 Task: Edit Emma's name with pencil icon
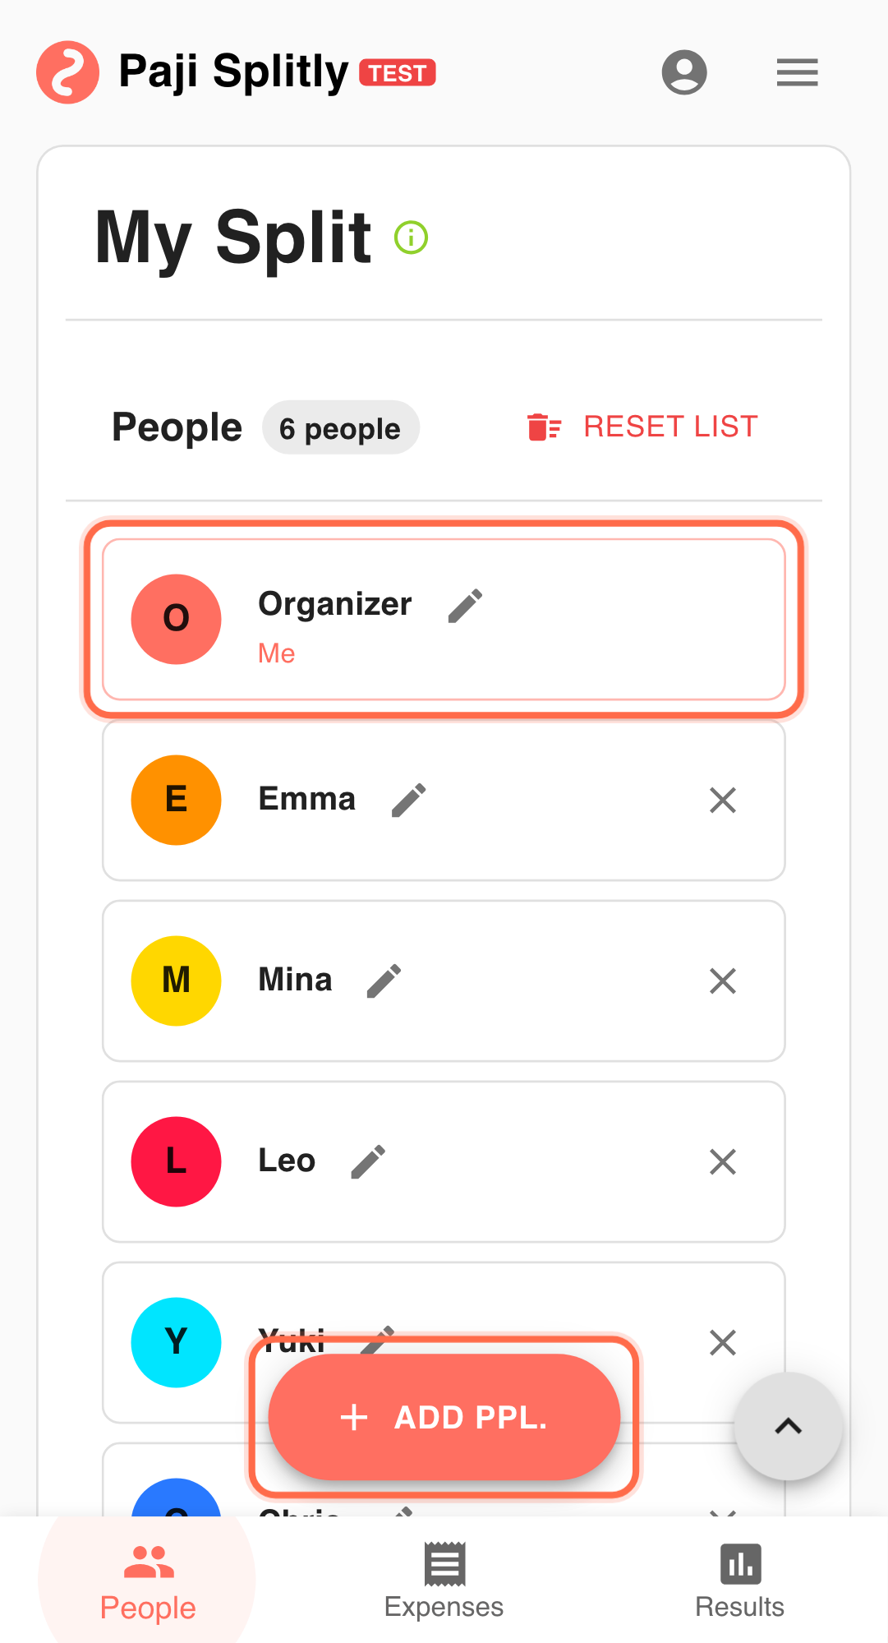click(x=408, y=799)
